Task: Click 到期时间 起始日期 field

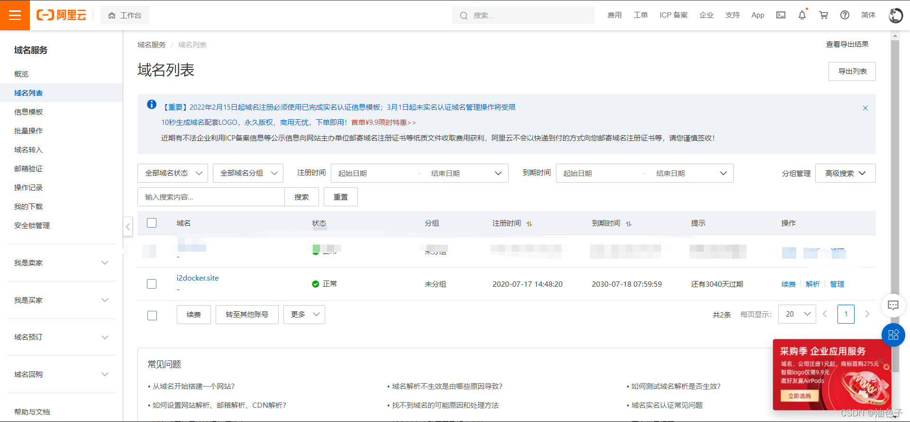Action: 600,173
